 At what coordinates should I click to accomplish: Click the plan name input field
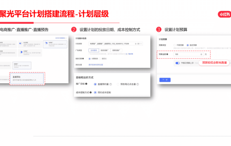pyautogui.click(x=115, y=44)
